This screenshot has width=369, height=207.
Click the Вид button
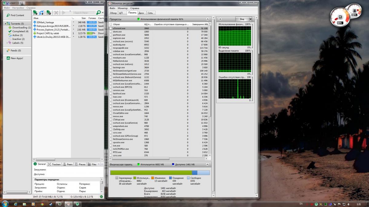[242, 19]
